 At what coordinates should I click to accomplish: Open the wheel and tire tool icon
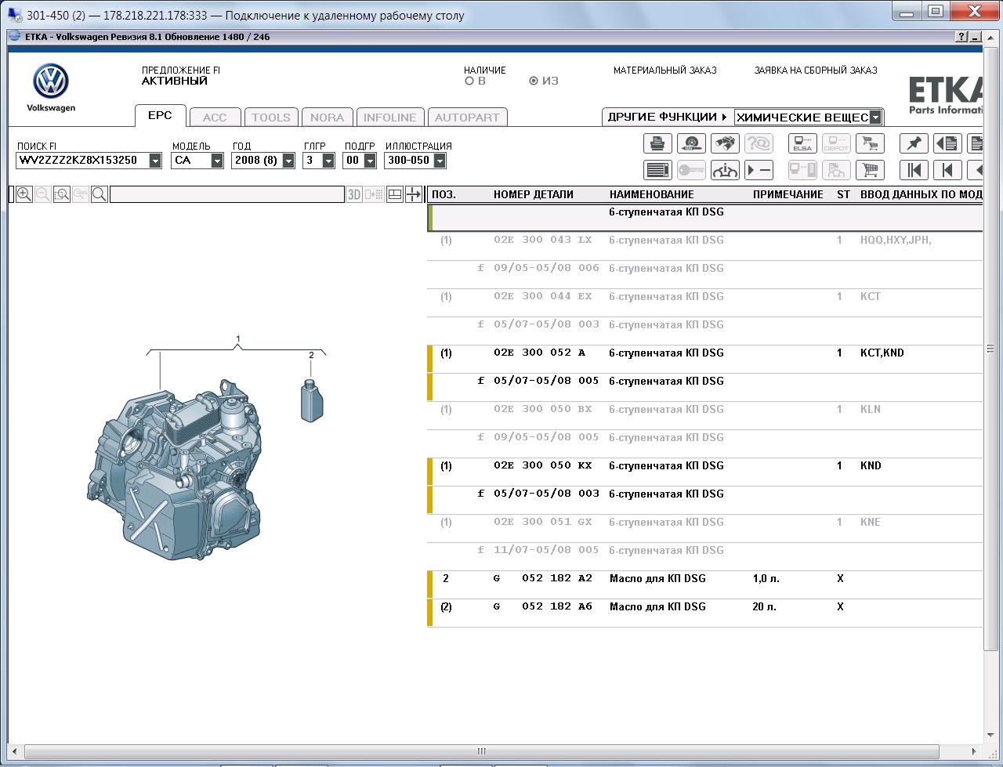[x=691, y=143]
